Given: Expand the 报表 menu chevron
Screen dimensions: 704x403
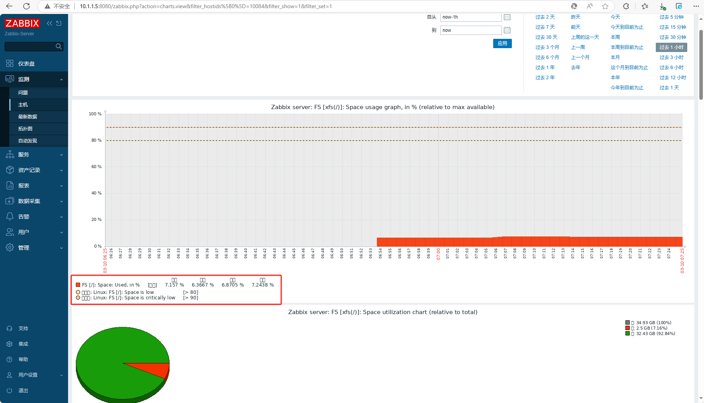Looking at the screenshot, I should coord(61,186).
